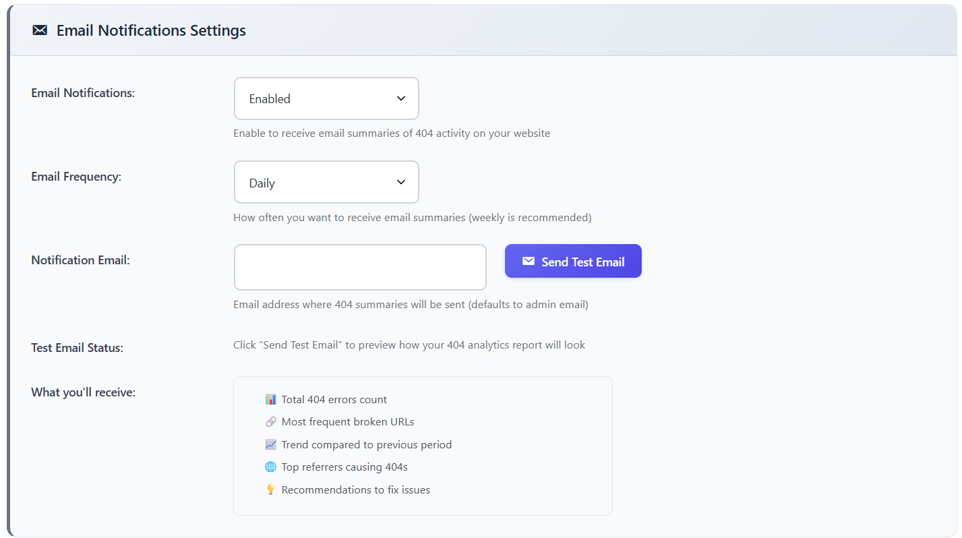Click the chevron arrow in the Enabled dropdown
The image size is (962, 538).
click(x=401, y=98)
